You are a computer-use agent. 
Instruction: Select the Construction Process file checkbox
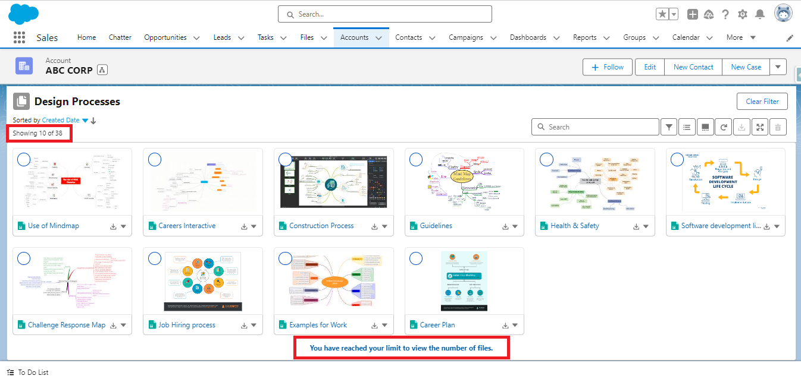tap(286, 159)
